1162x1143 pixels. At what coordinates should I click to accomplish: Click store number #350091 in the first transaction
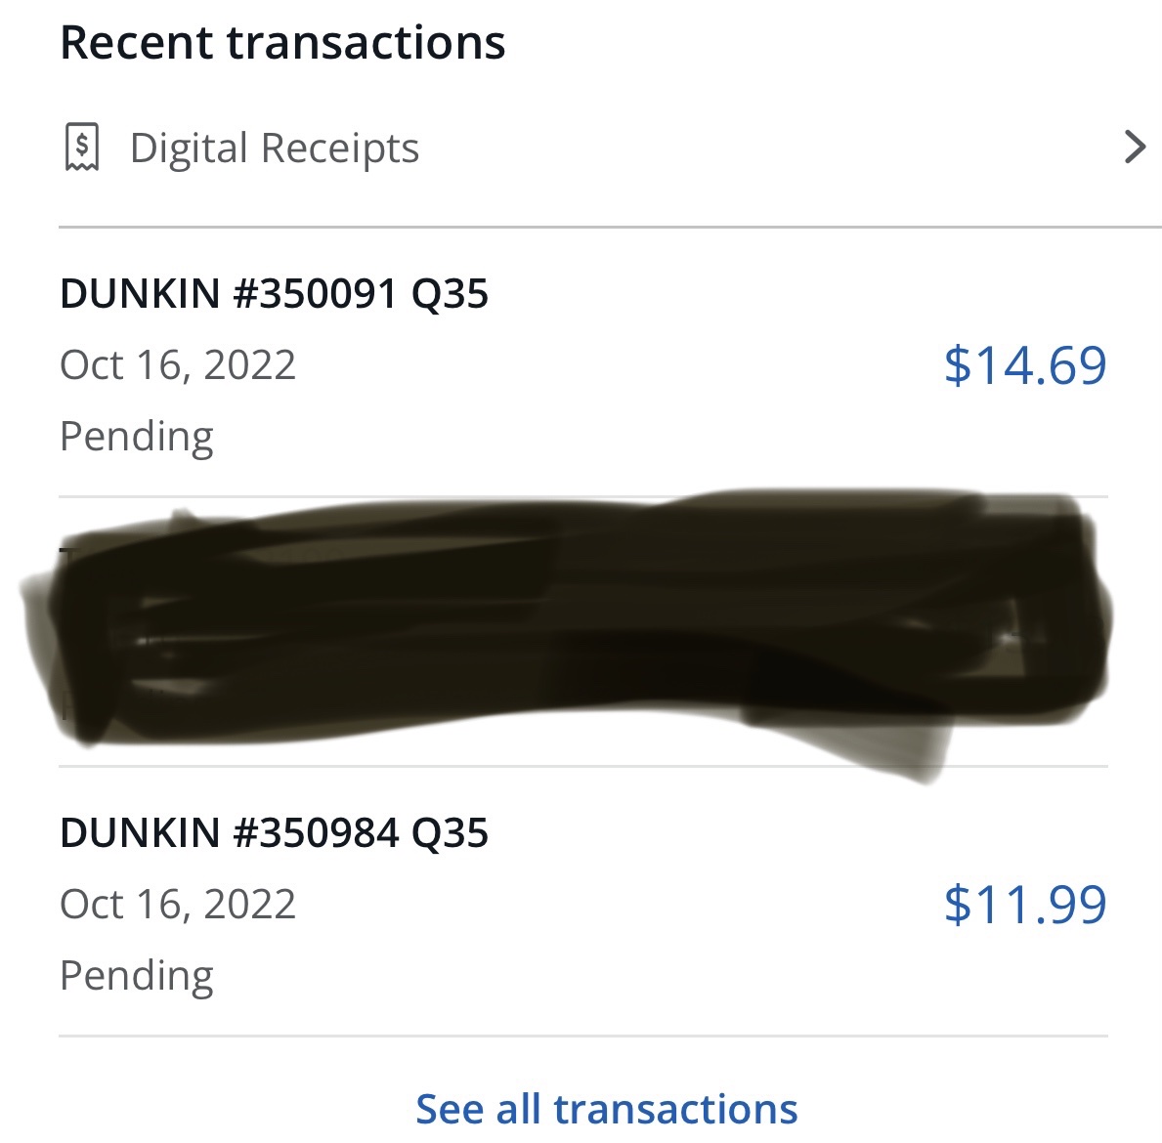tap(316, 294)
